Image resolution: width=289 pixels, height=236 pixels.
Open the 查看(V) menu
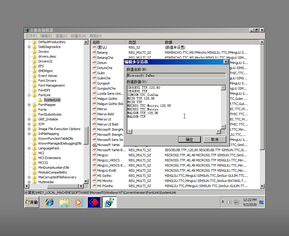pyautogui.click(x=61, y=36)
